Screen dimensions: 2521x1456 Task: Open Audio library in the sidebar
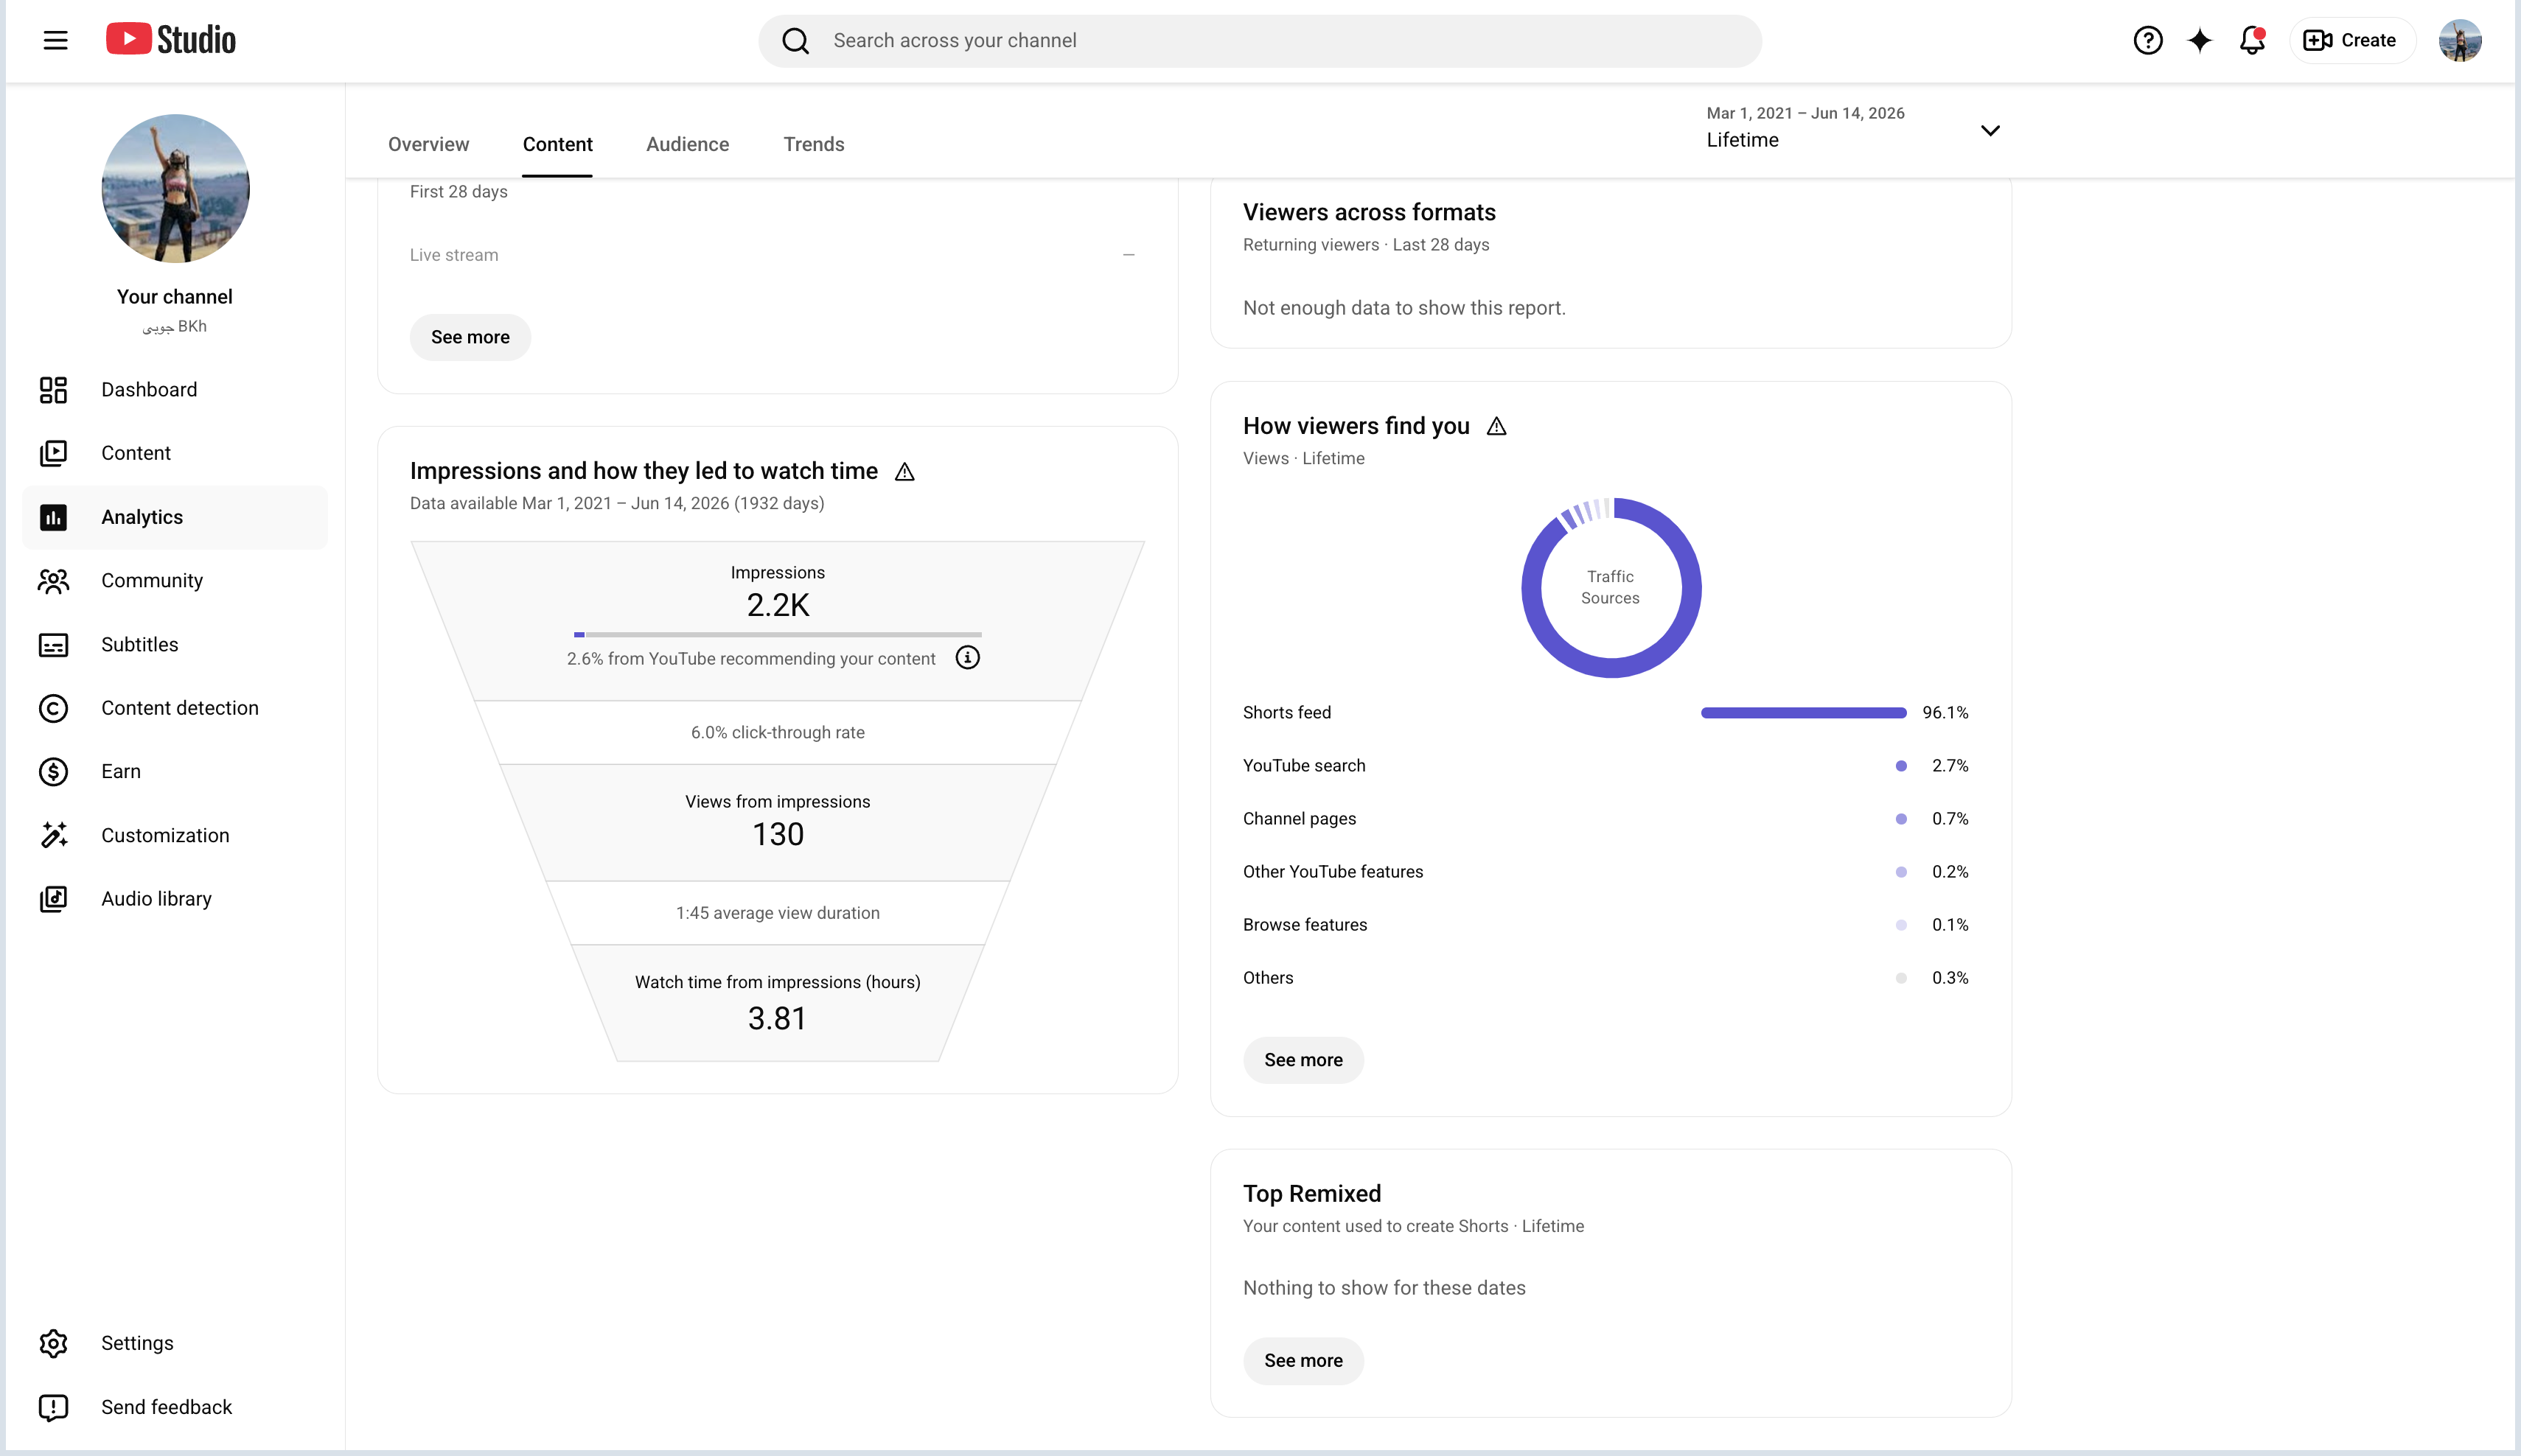point(175,899)
